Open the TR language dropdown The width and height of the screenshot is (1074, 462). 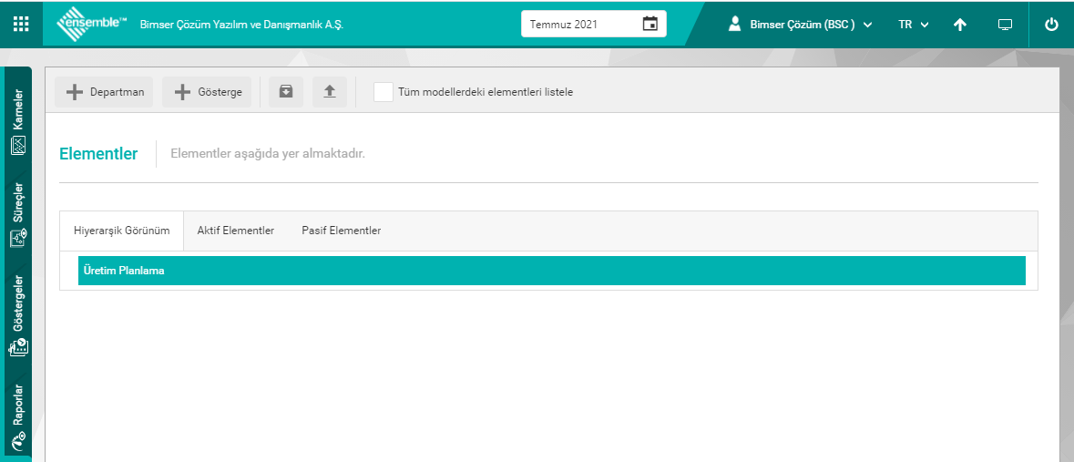[913, 24]
